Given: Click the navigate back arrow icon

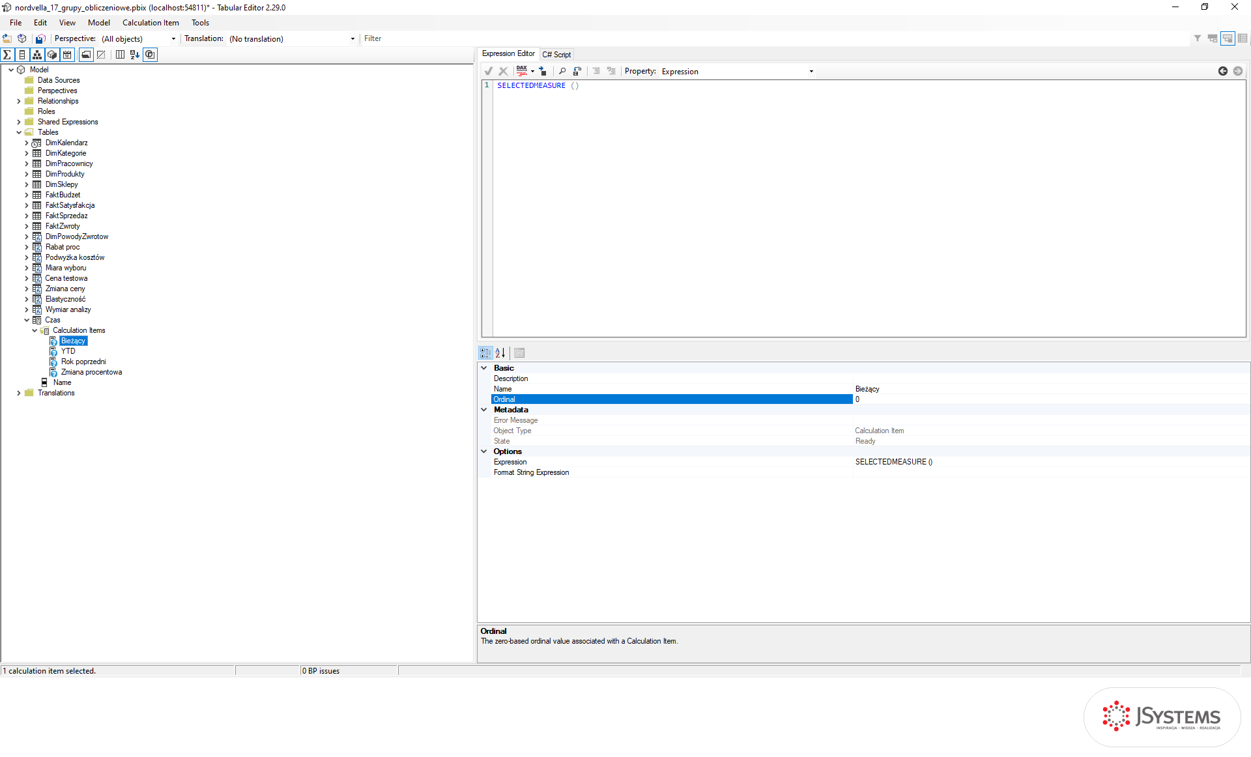Looking at the screenshot, I should pyautogui.click(x=1223, y=71).
